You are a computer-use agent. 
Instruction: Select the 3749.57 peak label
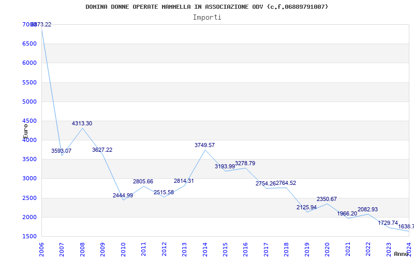(x=204, y=145)
